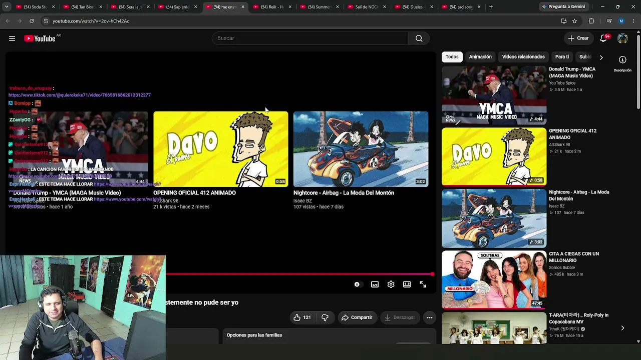Open the T-ARA Roly-Poly video thumbnail

coord(494,328)
